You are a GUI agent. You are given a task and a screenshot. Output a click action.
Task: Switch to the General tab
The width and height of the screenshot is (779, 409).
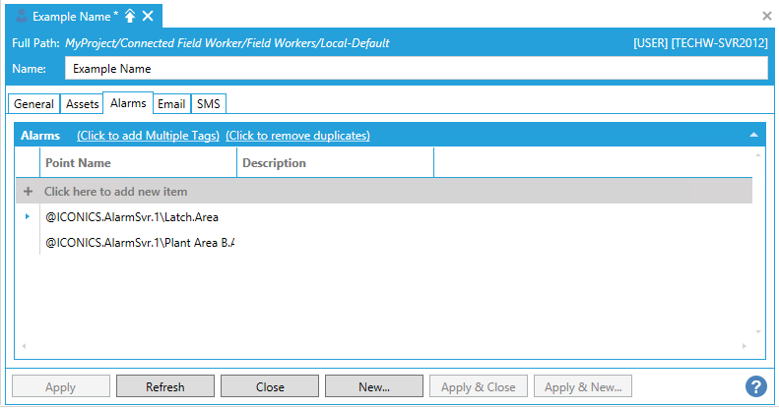33,104
